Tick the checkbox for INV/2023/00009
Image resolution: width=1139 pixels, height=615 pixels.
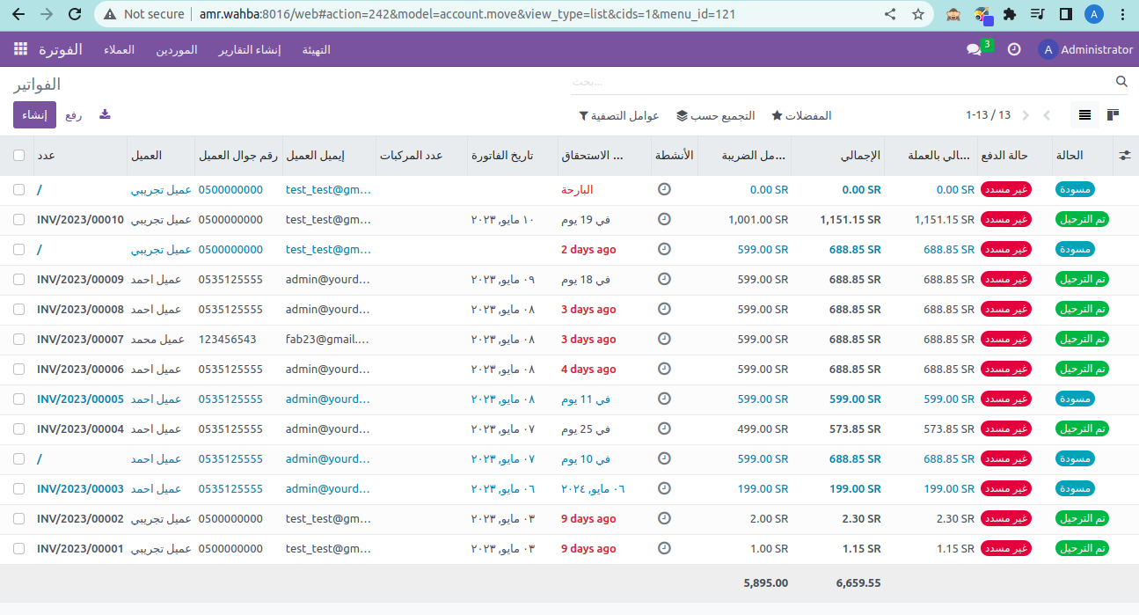coord(19,279)
